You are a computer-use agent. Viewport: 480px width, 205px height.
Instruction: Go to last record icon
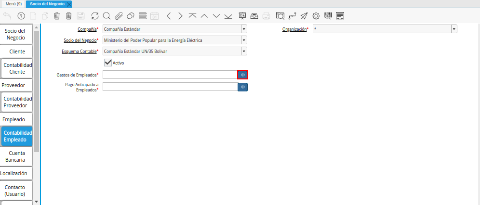coord(228,16)
